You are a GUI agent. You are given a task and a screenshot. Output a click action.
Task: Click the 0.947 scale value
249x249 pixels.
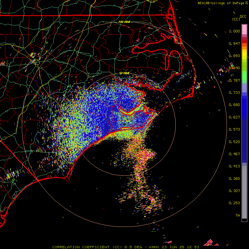pyautogui.click(x=234, y=43)
